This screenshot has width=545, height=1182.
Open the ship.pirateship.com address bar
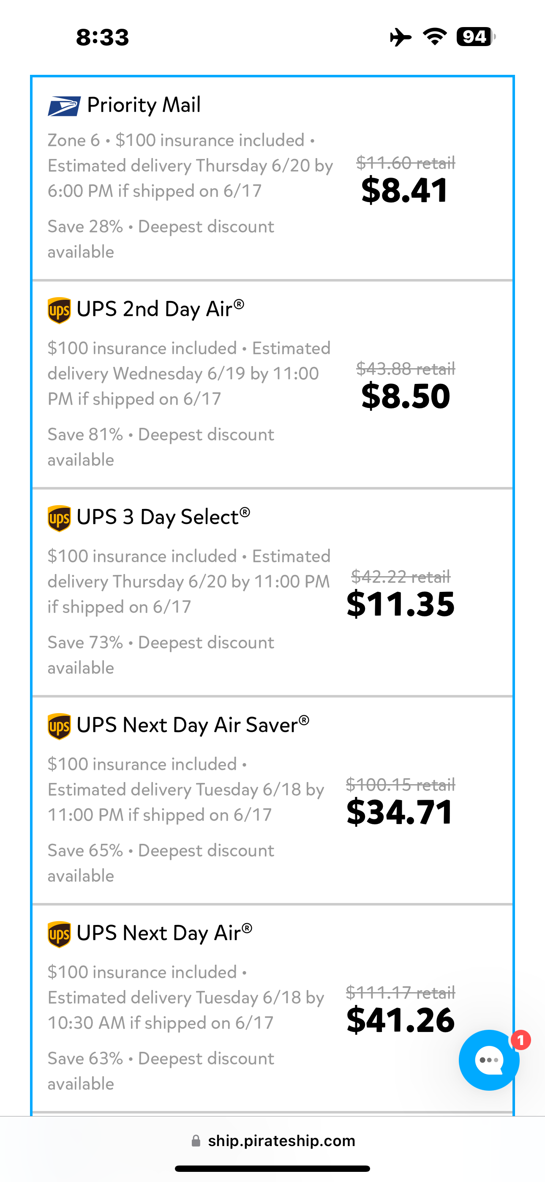coord(272,1141)
